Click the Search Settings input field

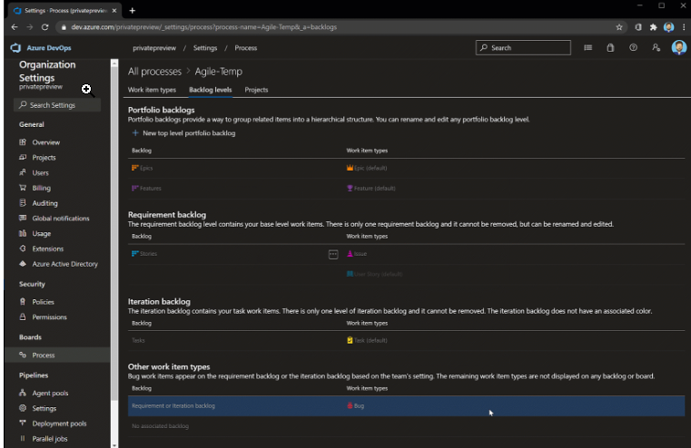coord(57,104)
